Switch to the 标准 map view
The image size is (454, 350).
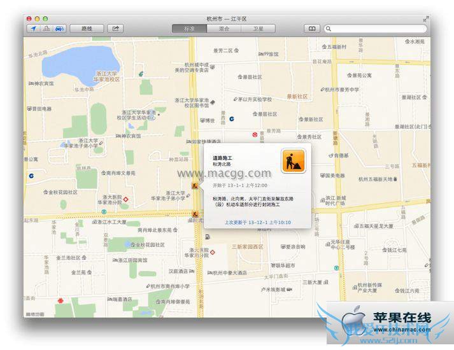point(189,29)
